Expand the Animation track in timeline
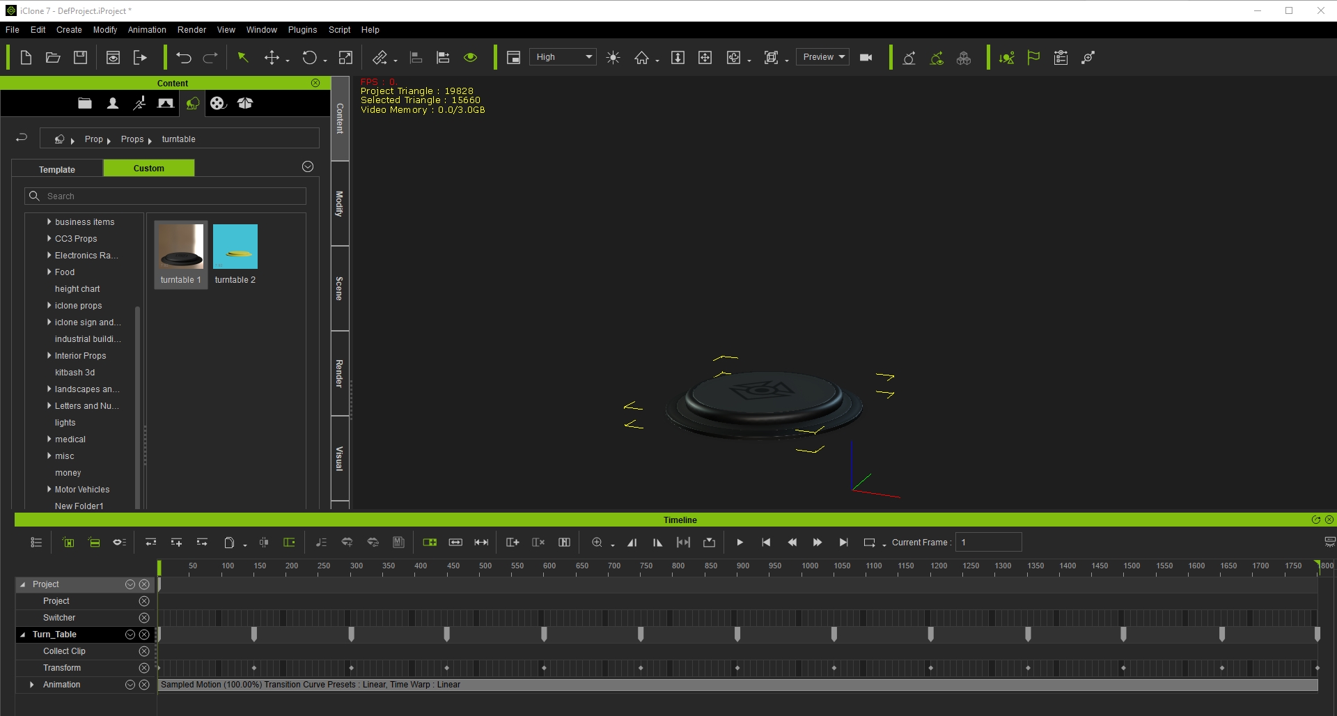The height and width of the screenshot is (716, 1337). coord(32,685)
